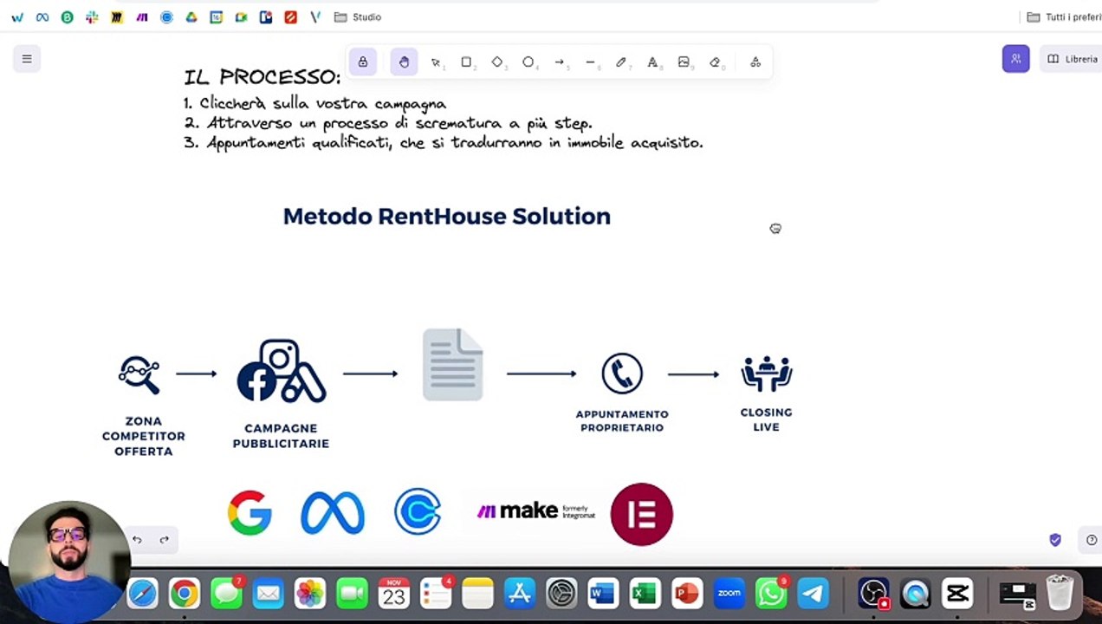Open live collaboration button
Image resolution: width=1102 pixels, height=624 pixels.
[1016, 59]
